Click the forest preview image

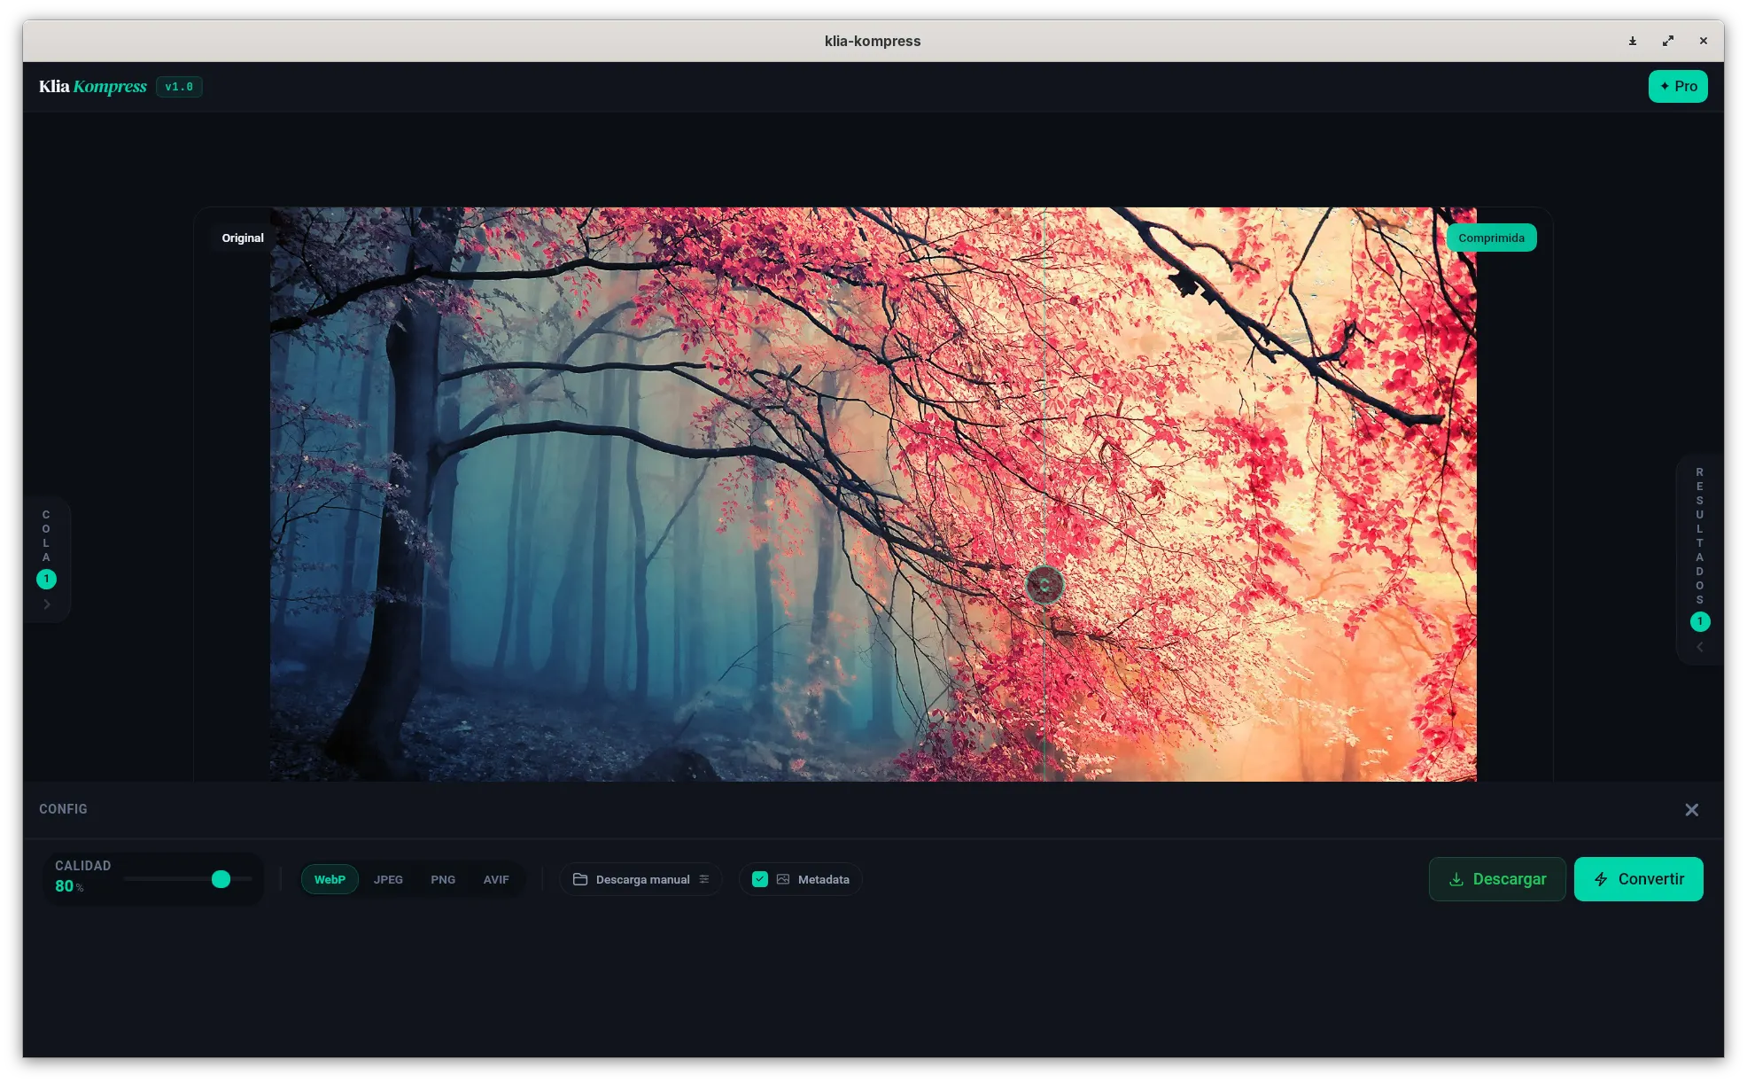[873, 494]
